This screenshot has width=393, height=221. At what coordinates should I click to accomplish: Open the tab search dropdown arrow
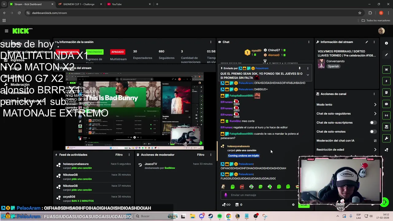click(x=4, y=4)
